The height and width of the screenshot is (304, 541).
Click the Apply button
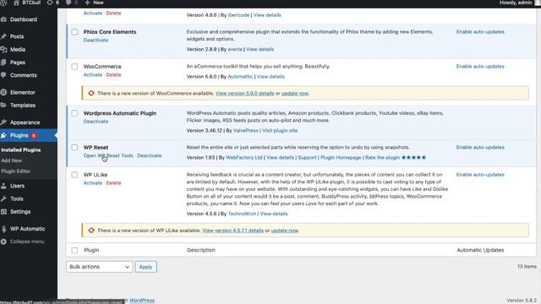(145, 267)
